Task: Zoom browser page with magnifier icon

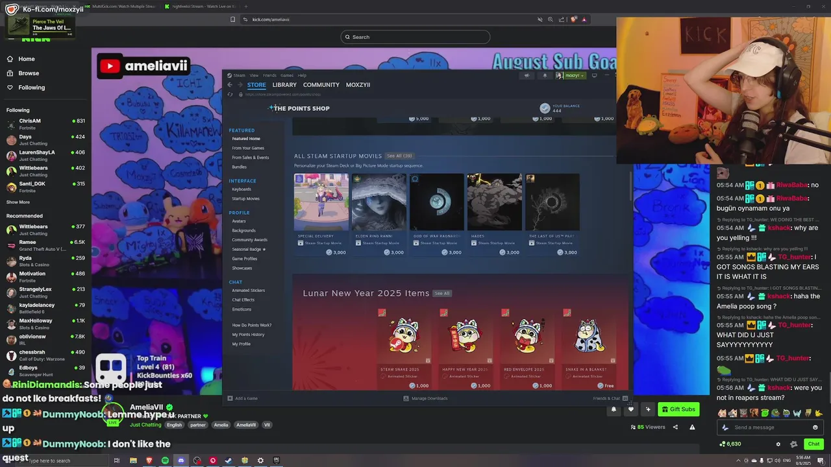Action: click(x=551, y=19)
